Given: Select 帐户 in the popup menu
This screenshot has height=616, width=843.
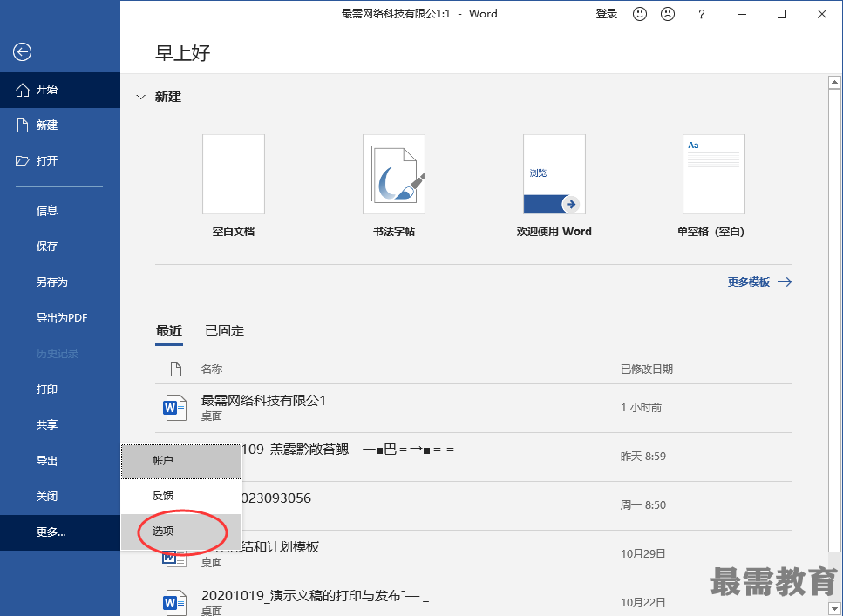Looking at the screenshot, I should pyautogui.click(x=181, y=461).
